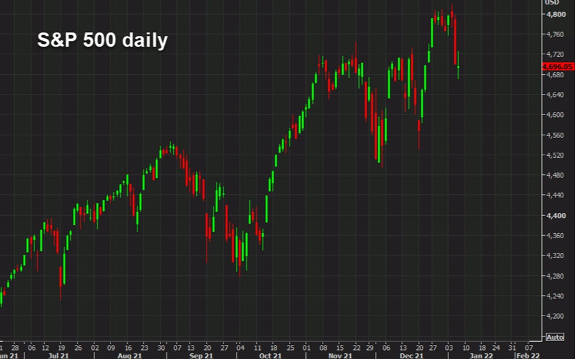Screen dimensions: 575x359
Task: Click the 4,200 price axis label
Action: pos(556,316)
